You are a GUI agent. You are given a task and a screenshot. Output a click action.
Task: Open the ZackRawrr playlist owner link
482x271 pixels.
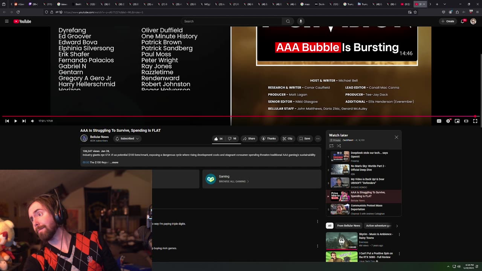coord(348,140)
